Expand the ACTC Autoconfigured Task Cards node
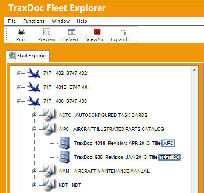204x193 pixels. pos(34,115)
